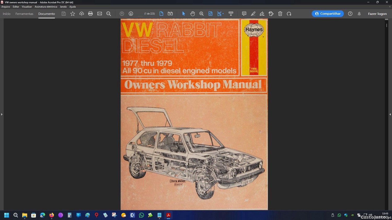Click the trash delete icon
Viewport: 392px width, 220px height.
[x=280, y=14]
